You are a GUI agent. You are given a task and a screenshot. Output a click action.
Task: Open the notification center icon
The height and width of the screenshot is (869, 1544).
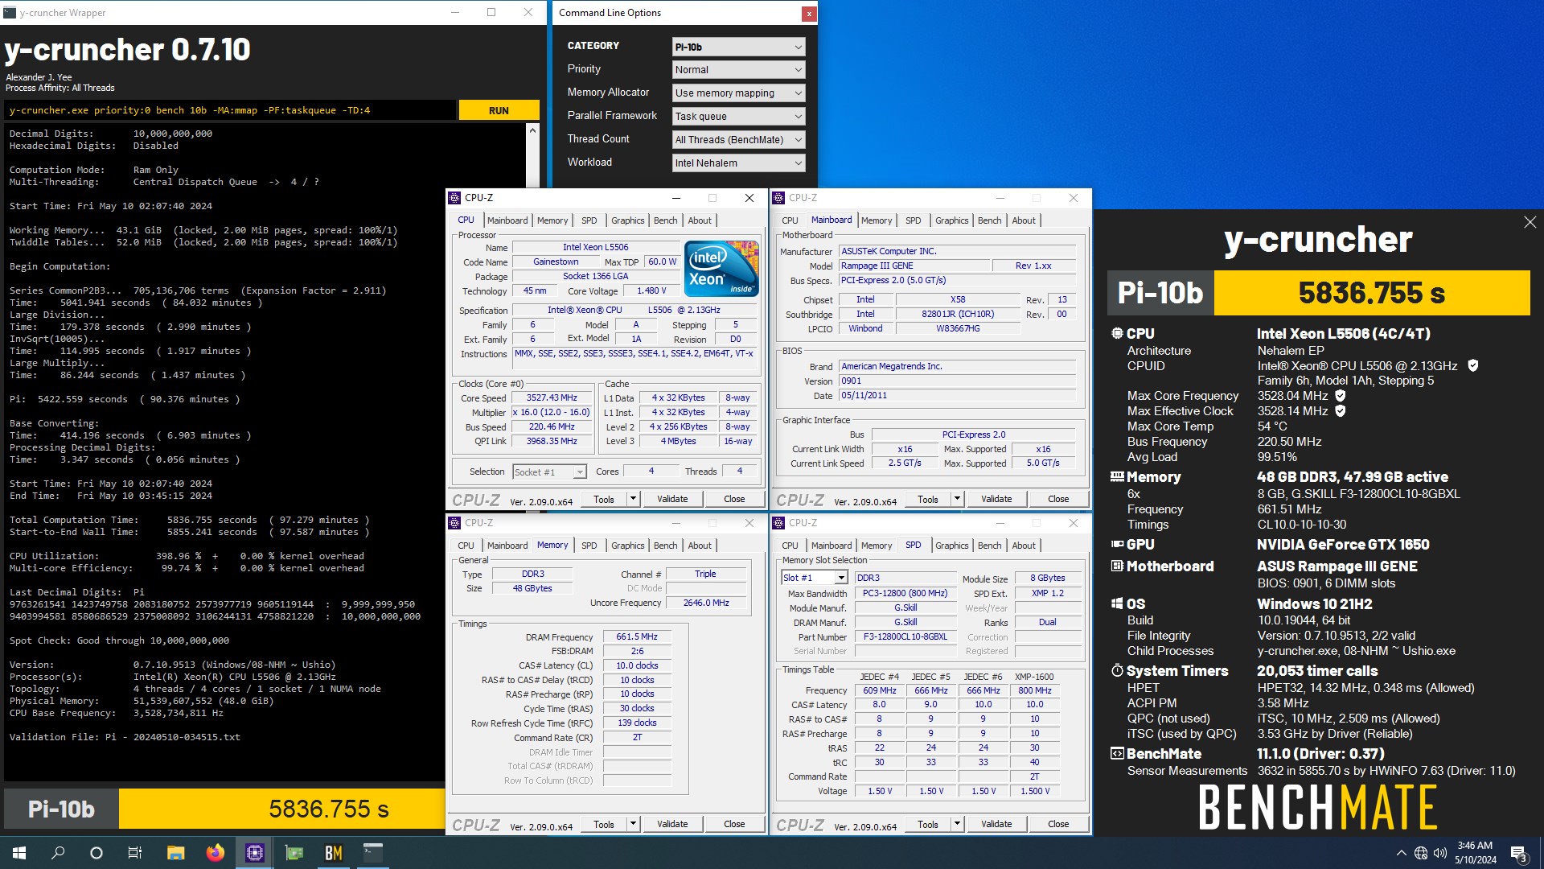(1519, 853)
